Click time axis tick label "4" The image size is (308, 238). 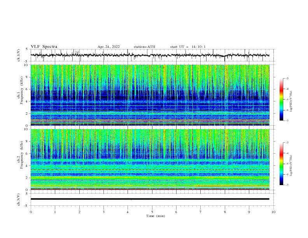[x=128, y=212]
